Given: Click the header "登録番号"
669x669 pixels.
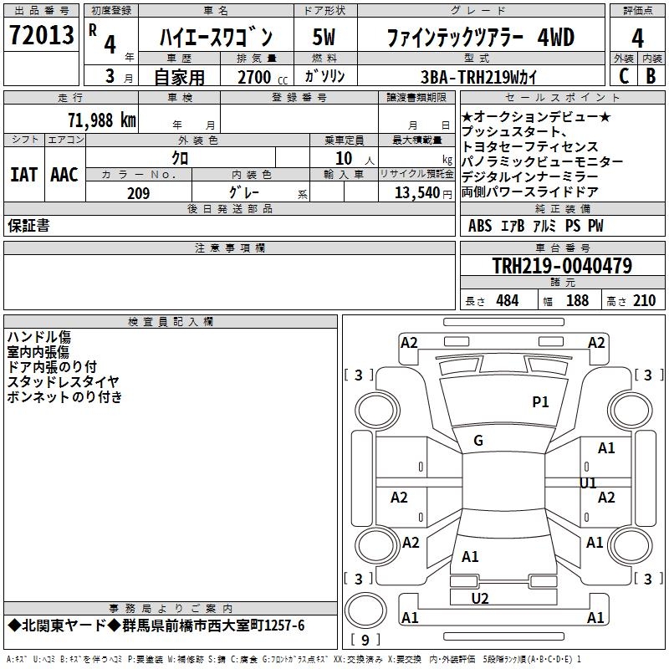Looking at the screenshot, I should pyautogui.click(x=299, y=97).
